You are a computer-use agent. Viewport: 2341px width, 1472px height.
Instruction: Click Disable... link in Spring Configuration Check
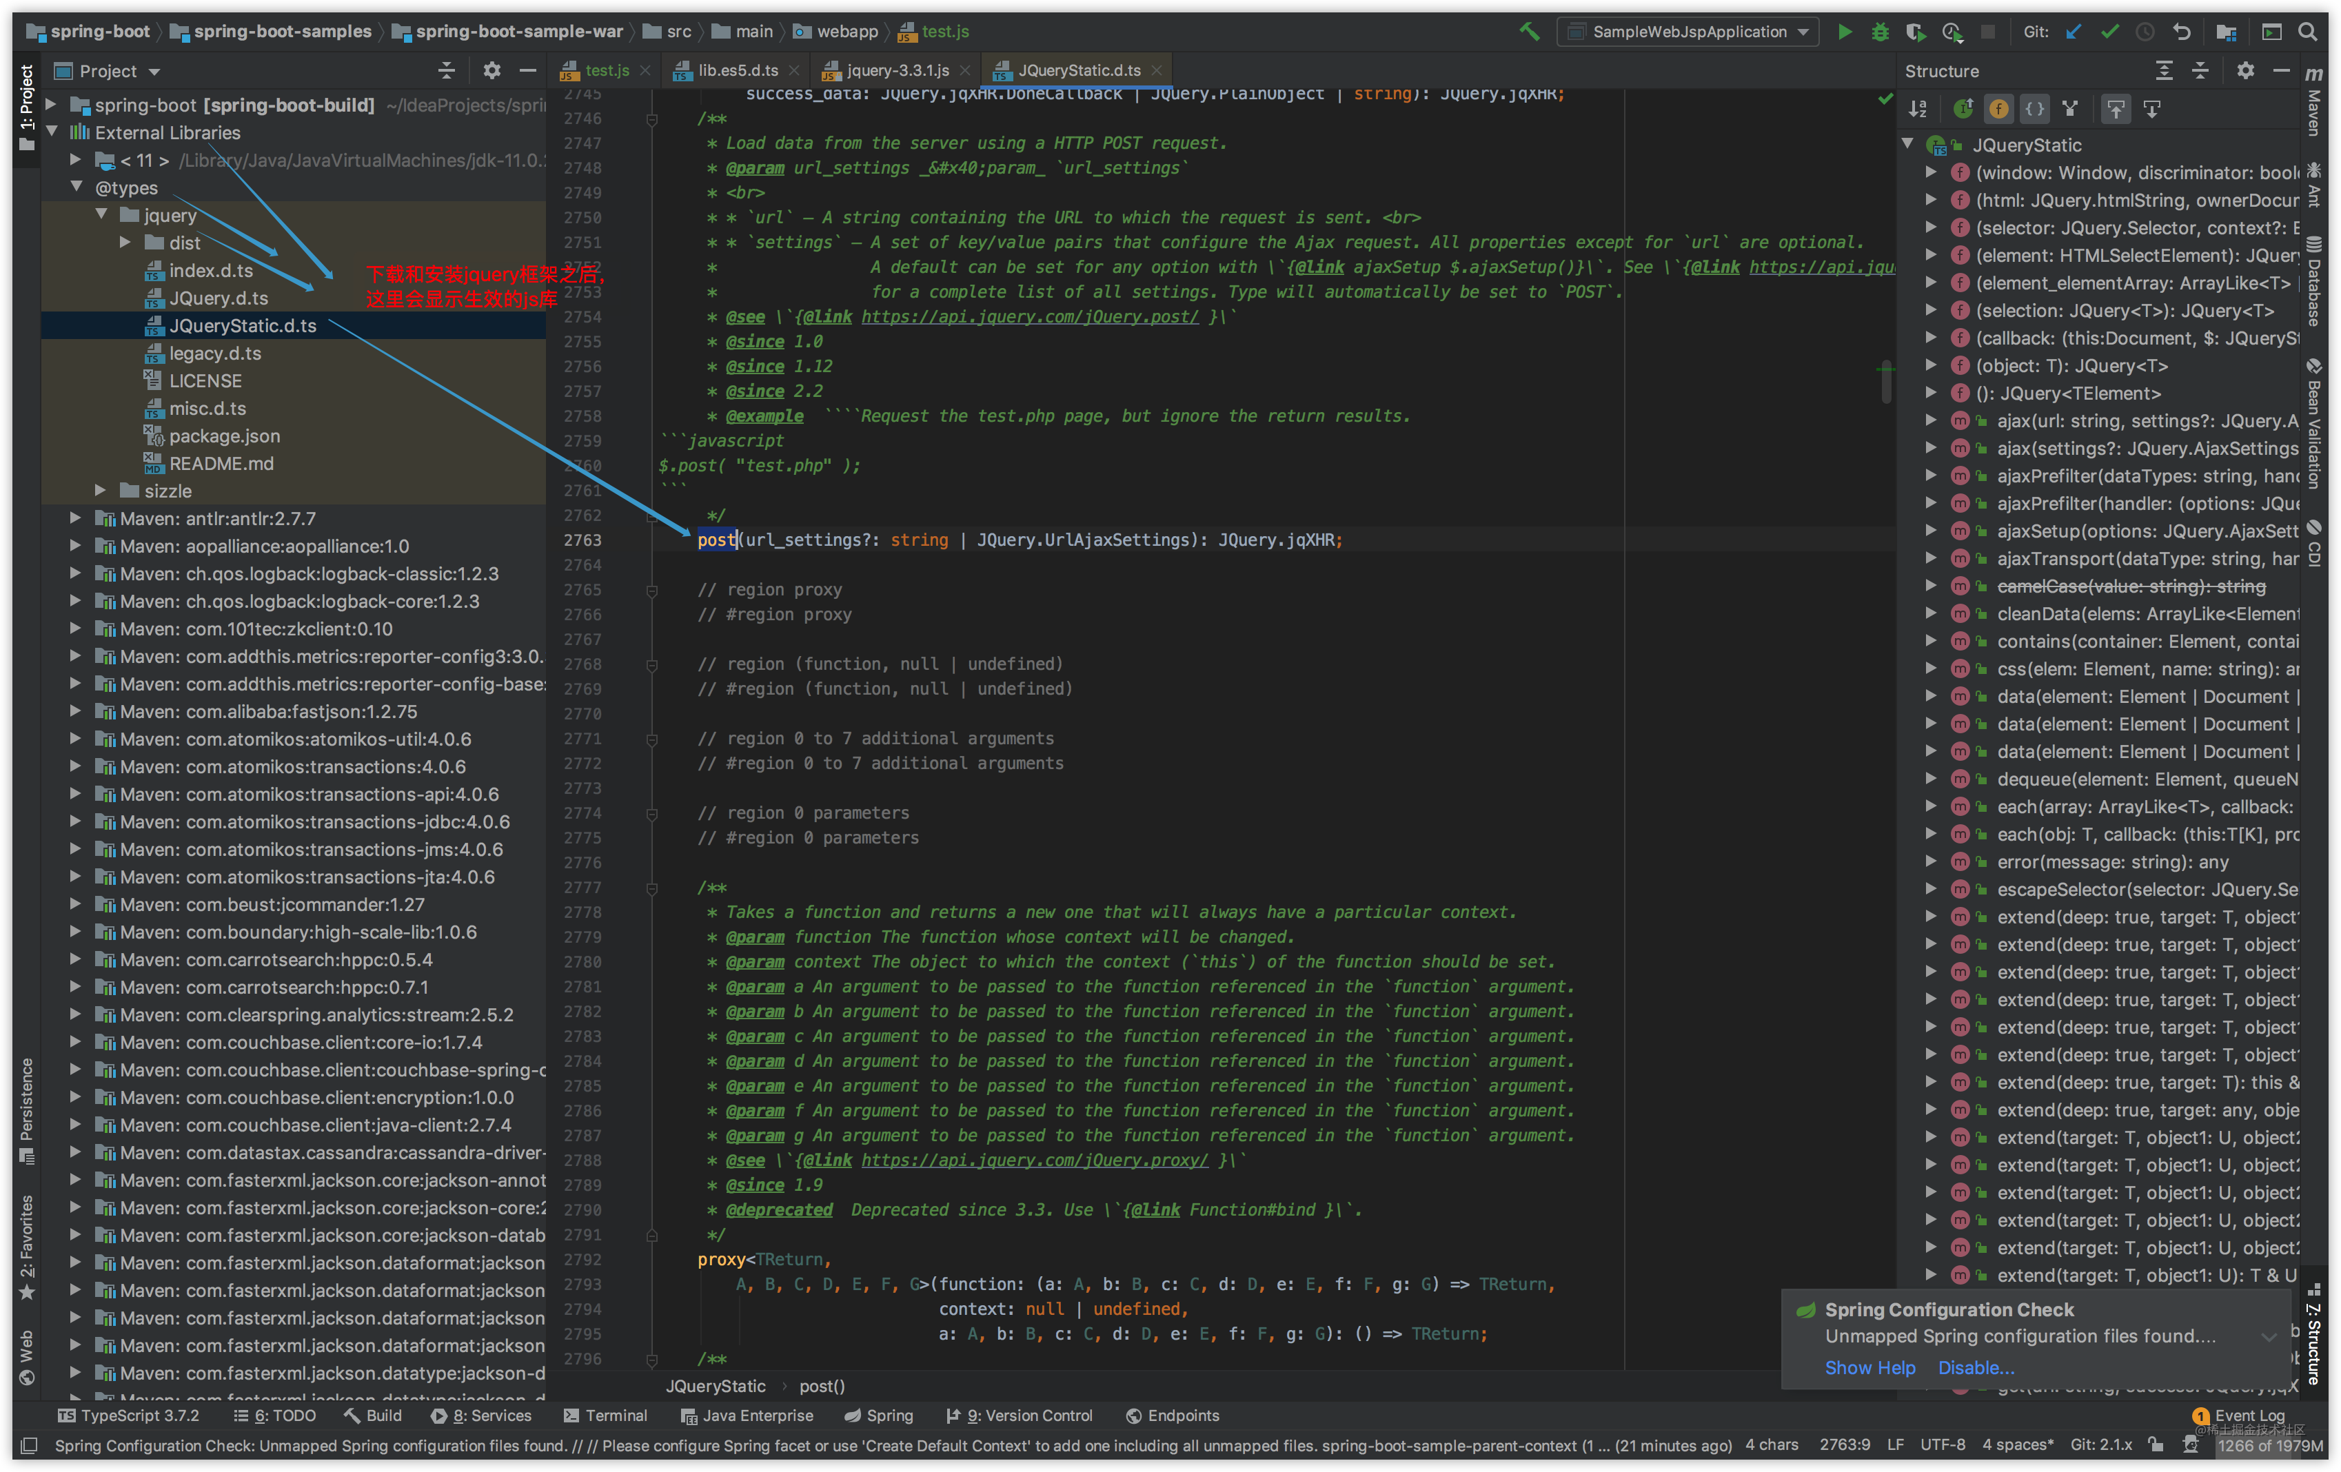click(1976, 1367)
